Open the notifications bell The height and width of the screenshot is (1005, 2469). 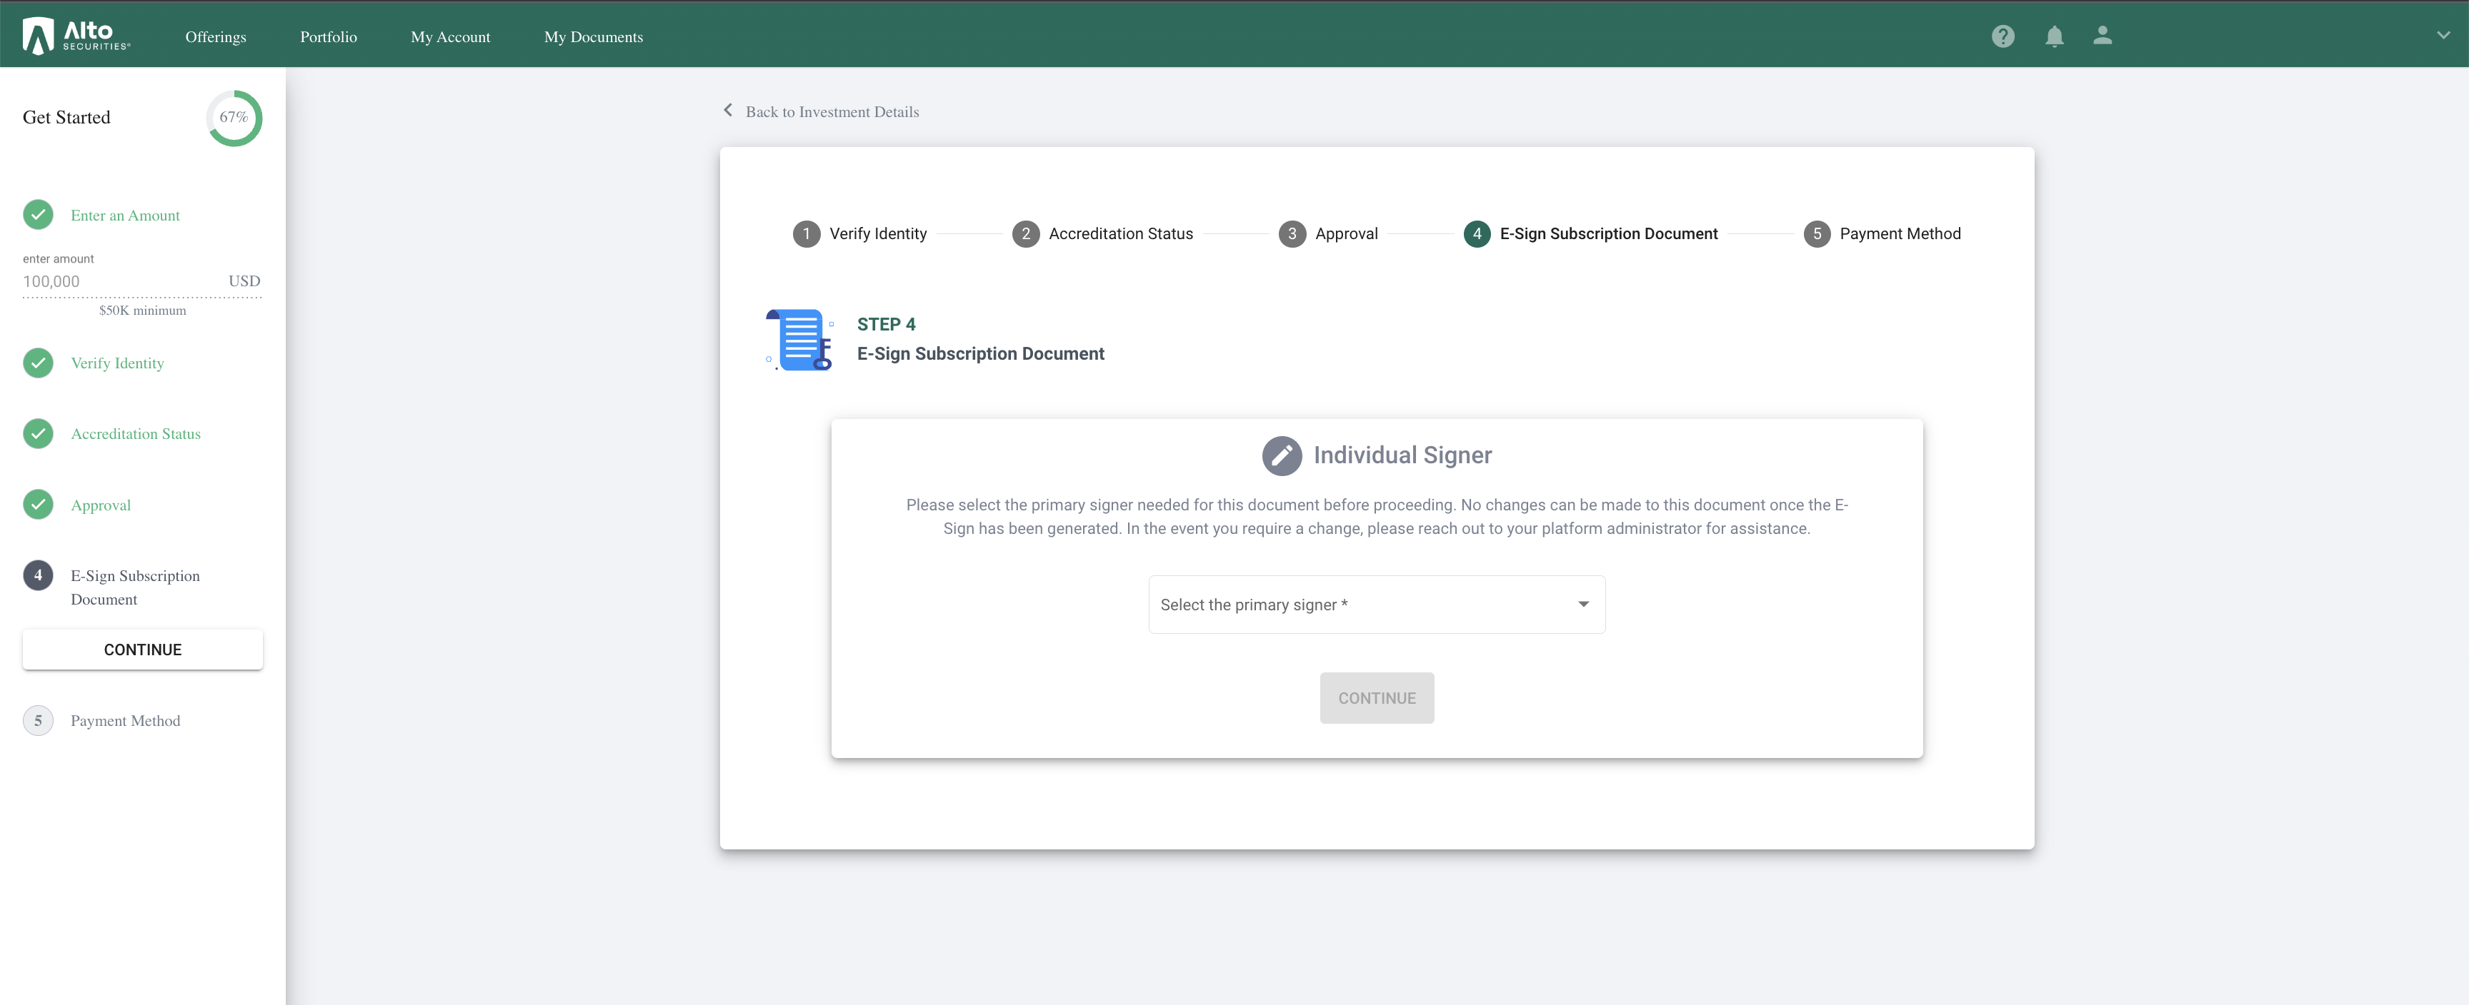(x=2054, y=36)
